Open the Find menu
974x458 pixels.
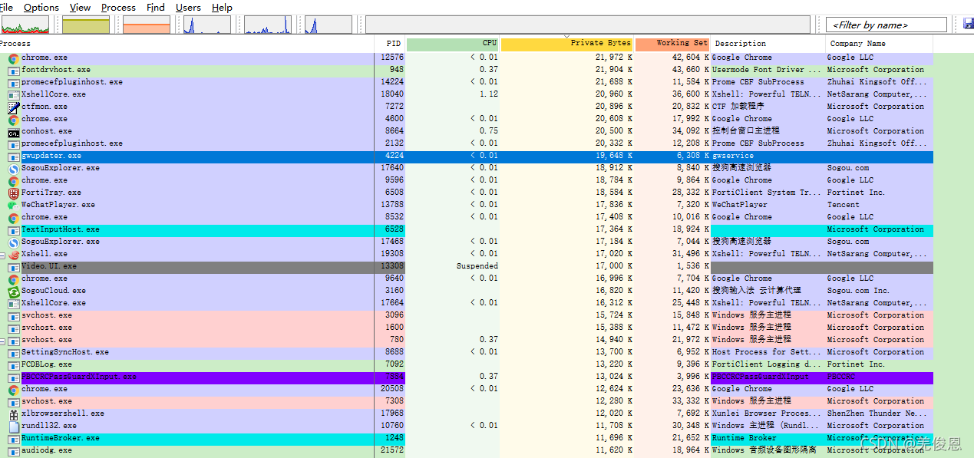156,7
